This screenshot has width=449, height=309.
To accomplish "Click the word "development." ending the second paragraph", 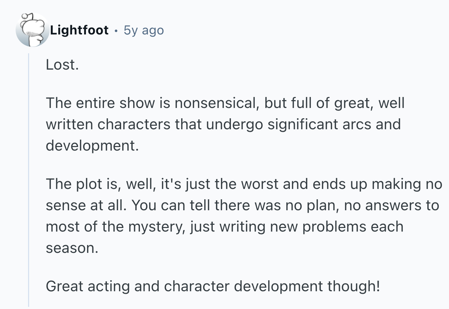I will (92, 146).
